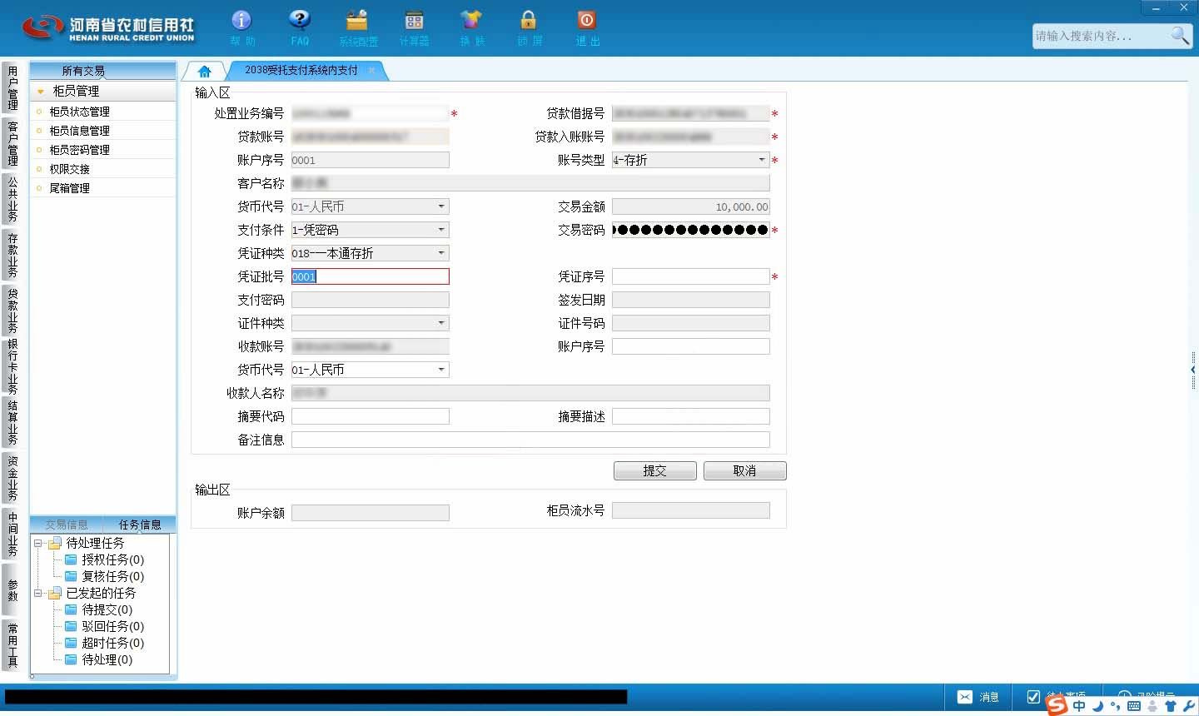
Task: Go to the home tab icon
Action: pos(205,71)
